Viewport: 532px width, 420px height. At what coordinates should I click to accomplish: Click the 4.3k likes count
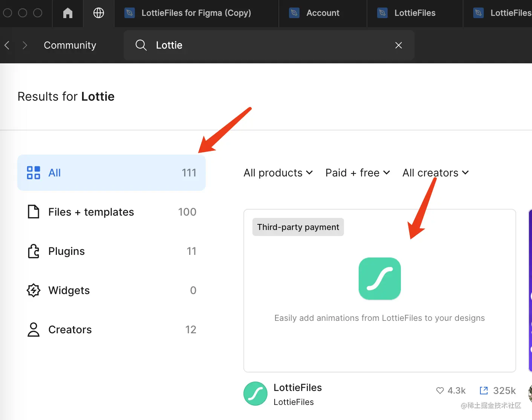[x=457, y=391]
